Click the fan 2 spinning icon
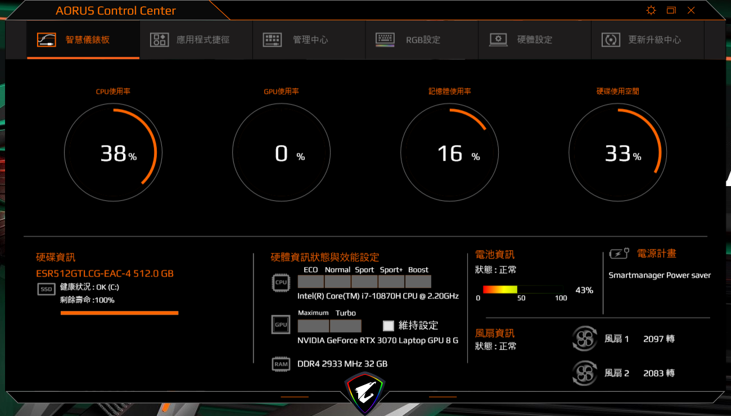 click(584, 373)
